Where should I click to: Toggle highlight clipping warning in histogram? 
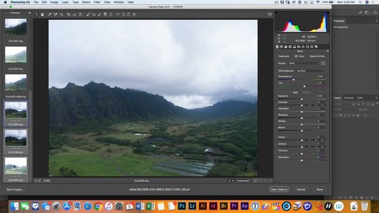click(x=327, y=12)
